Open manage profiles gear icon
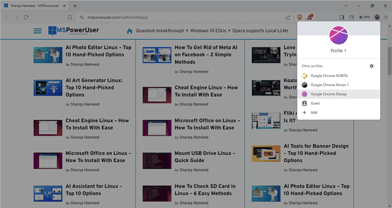This screenshot has width=392, height=208. pyautogui.click(x=371, y=66)
